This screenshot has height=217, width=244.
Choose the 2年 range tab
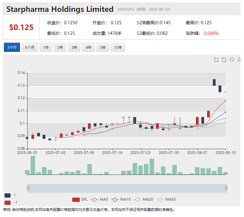60,47
